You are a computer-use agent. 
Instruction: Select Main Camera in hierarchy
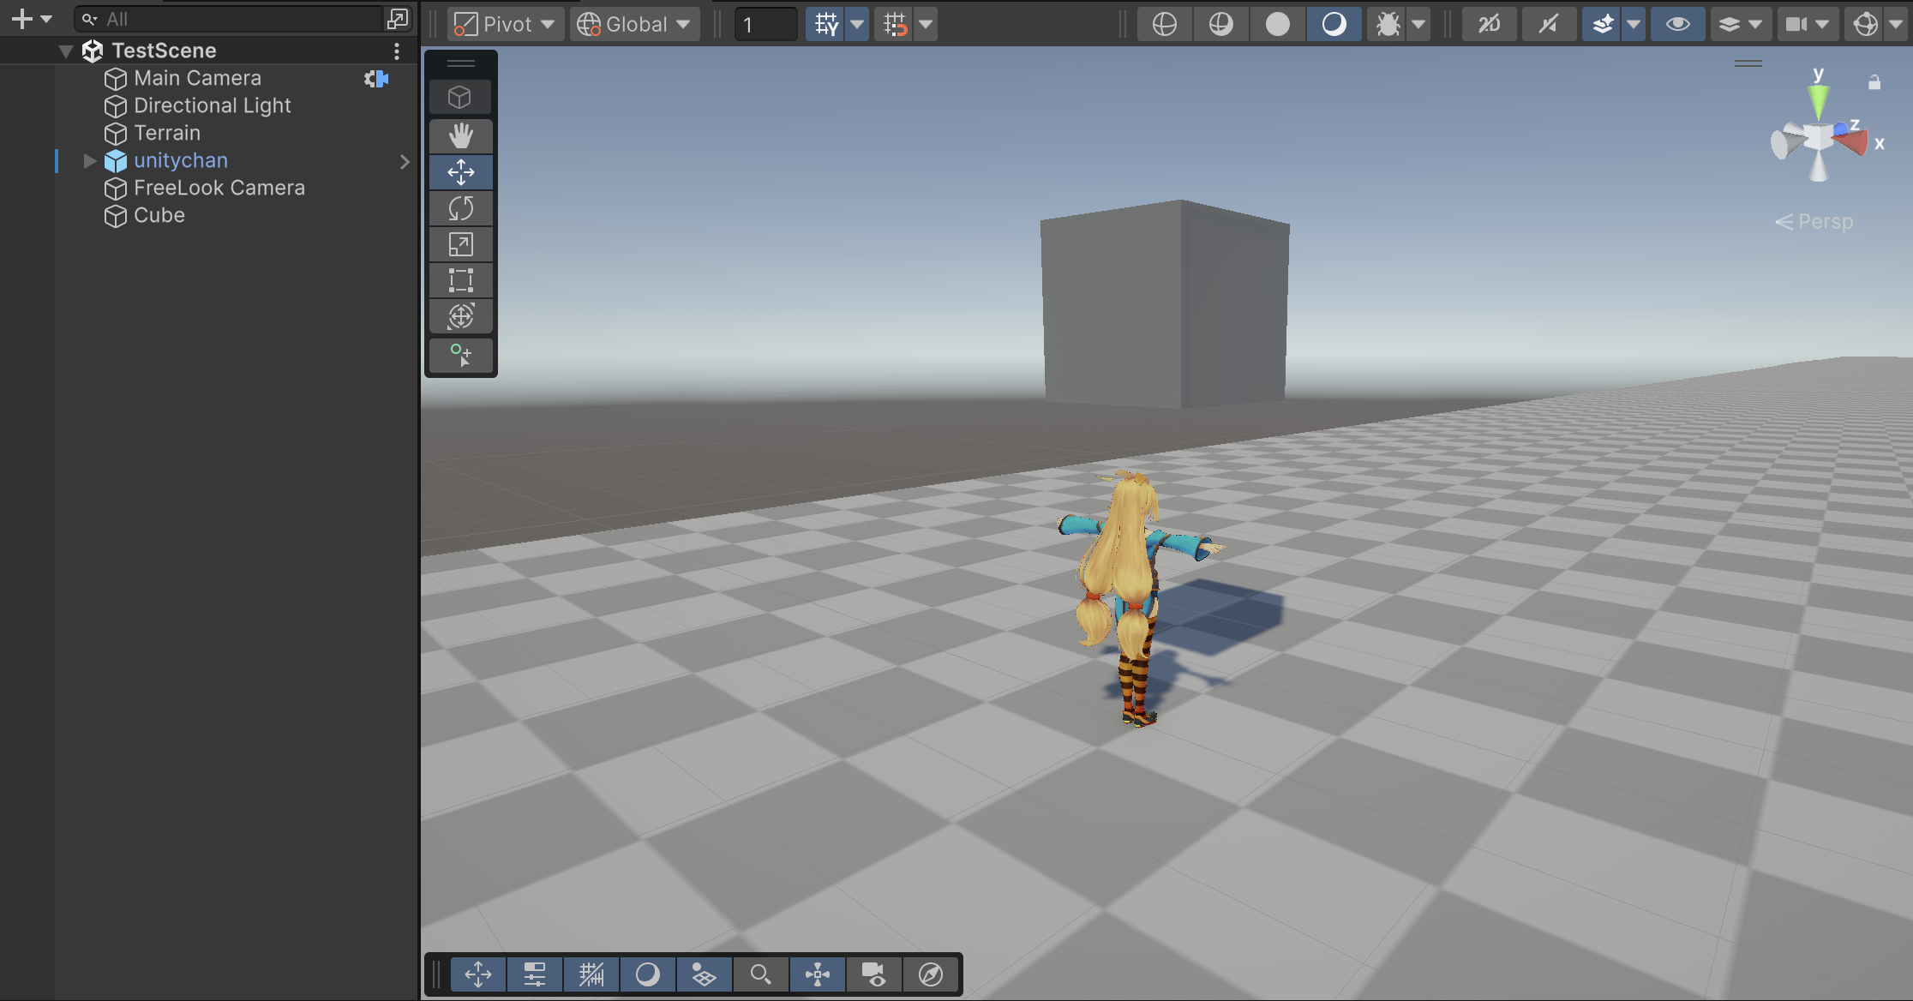(x=197, y=78)
